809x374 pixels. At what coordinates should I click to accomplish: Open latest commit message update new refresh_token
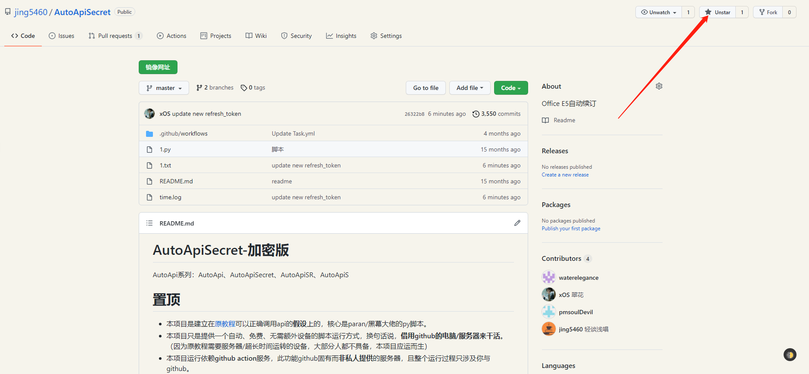click(x=207, y=114)
